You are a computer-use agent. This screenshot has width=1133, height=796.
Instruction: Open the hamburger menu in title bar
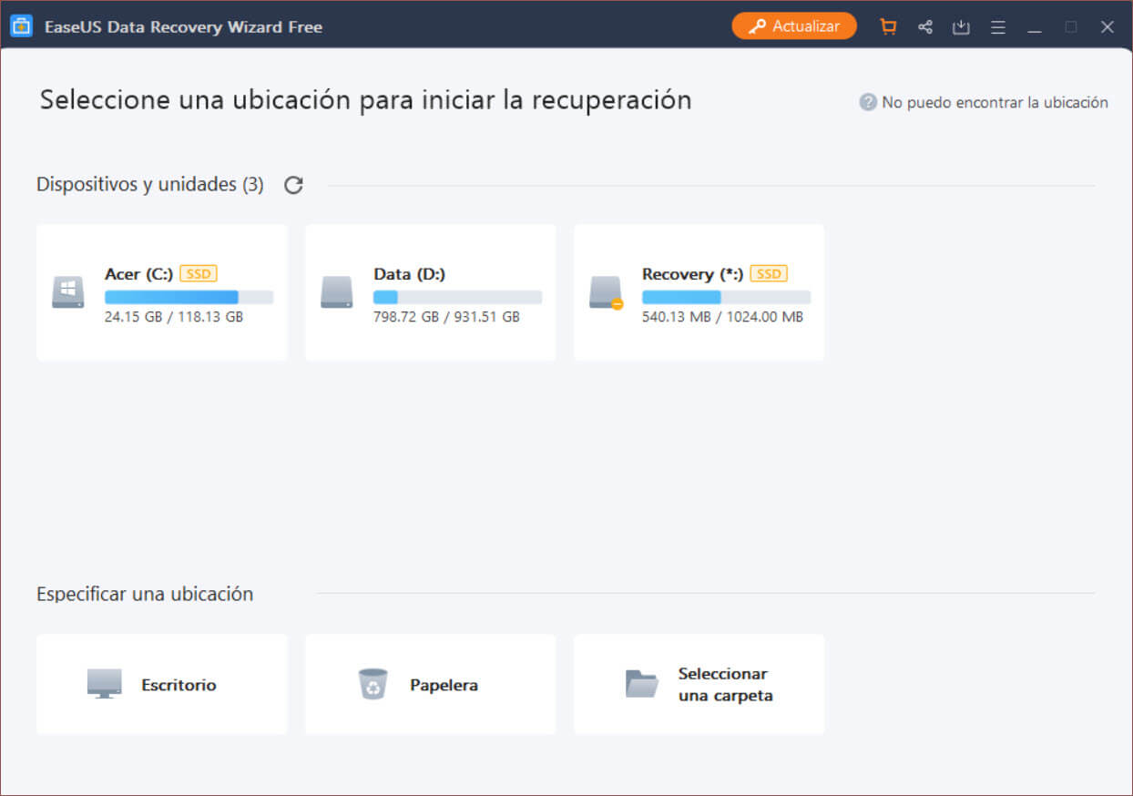click(x=998, y=26)
